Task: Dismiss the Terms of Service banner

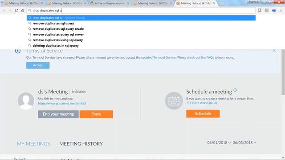Action: pyautogui.click(x=274, y=51)
